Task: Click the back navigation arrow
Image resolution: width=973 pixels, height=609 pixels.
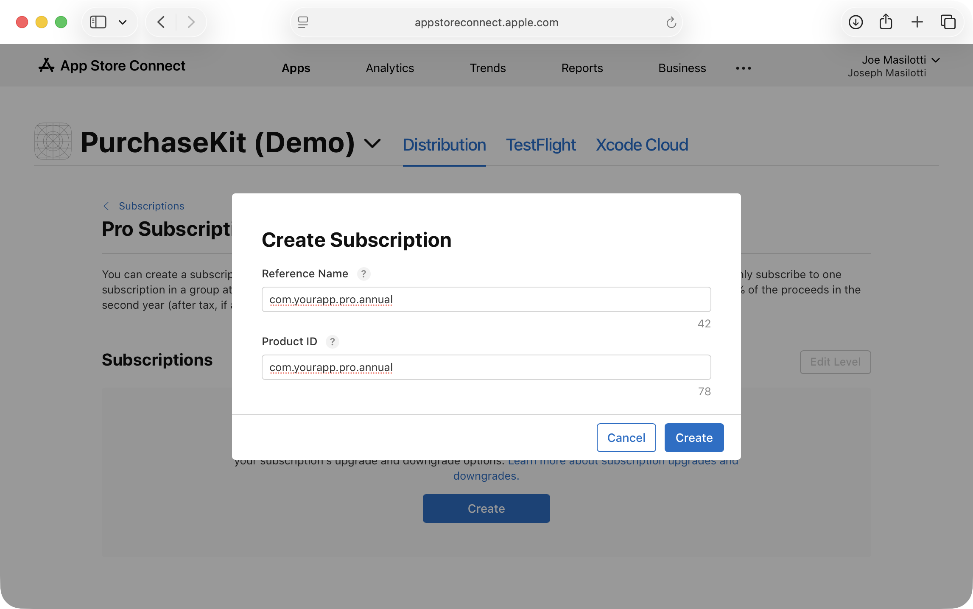Action: coord(161,22)
